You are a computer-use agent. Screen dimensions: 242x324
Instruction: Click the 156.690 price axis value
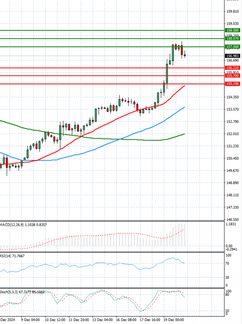pyautogui.click(x=232, y=60)
